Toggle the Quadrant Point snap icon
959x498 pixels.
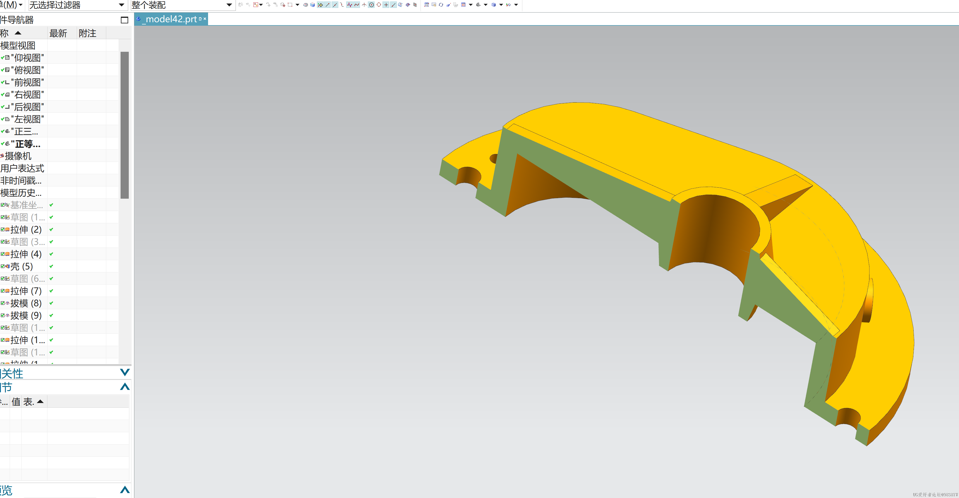(x=379, y=5)
